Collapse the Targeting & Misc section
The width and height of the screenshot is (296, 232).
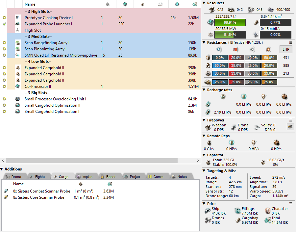pyautogui.click(x=204, y=171)
